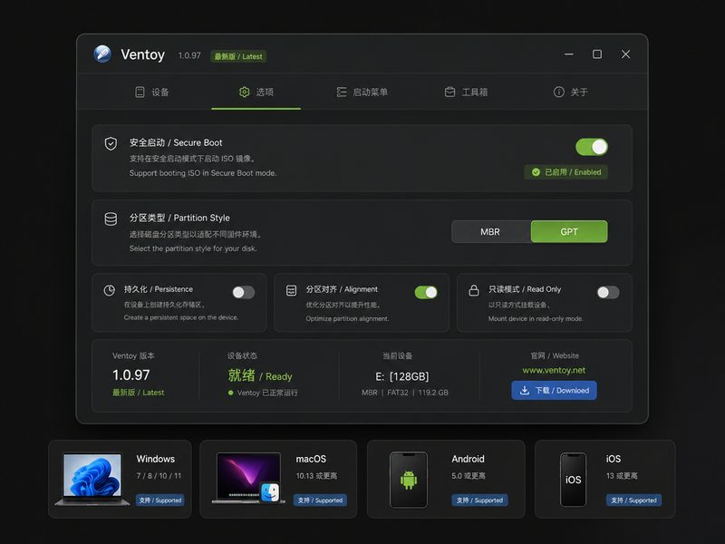Click the 安全启动 / Secure Boot heading
This screenshot has width=725, height=544.
click(x=176, y=142)
